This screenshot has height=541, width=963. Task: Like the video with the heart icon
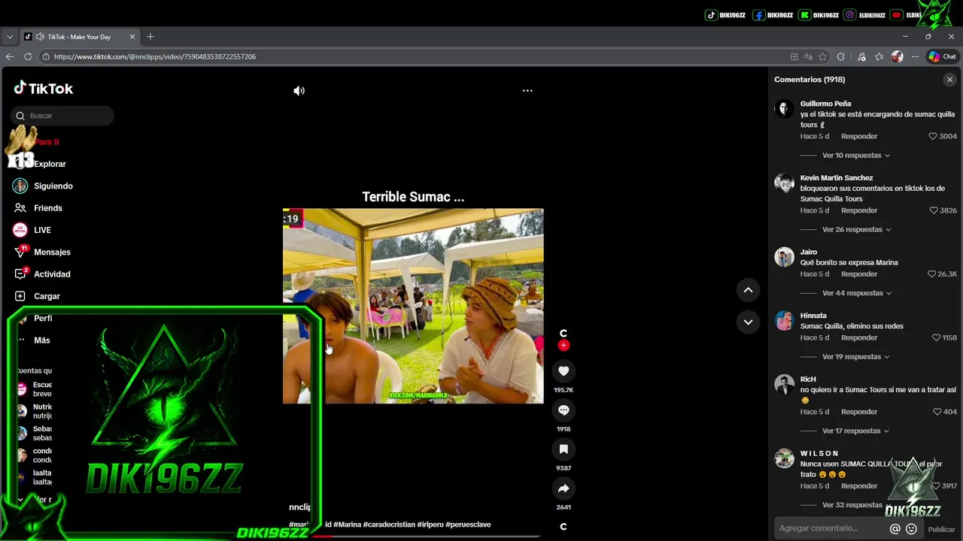(564, 370)
